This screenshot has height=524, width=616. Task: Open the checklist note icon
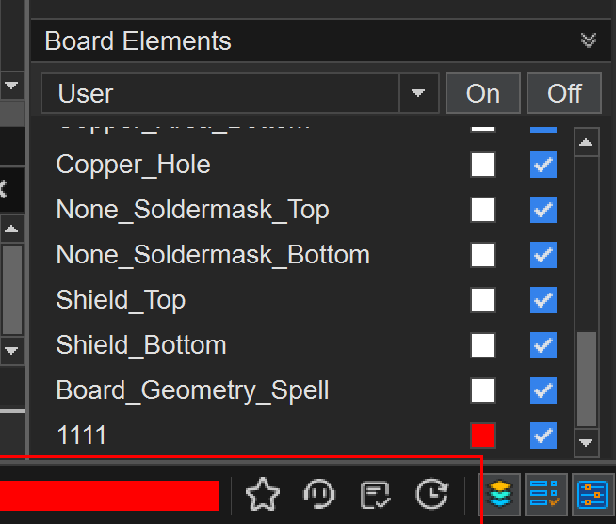pos(375,494)
